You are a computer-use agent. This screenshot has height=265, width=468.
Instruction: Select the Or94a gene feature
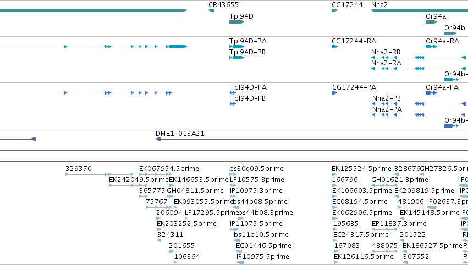[431, 22]
